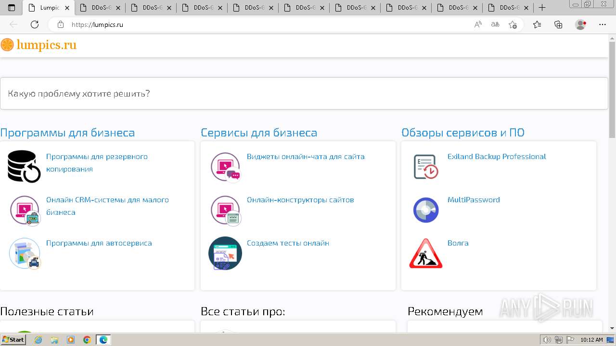The height and width of the screenshot is (346, 616).
Task: Close the last DDoS-G tab
Action: (526, 8)
